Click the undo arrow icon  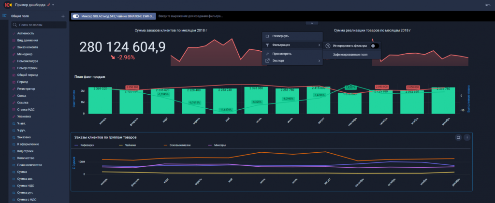click(487, 4)
